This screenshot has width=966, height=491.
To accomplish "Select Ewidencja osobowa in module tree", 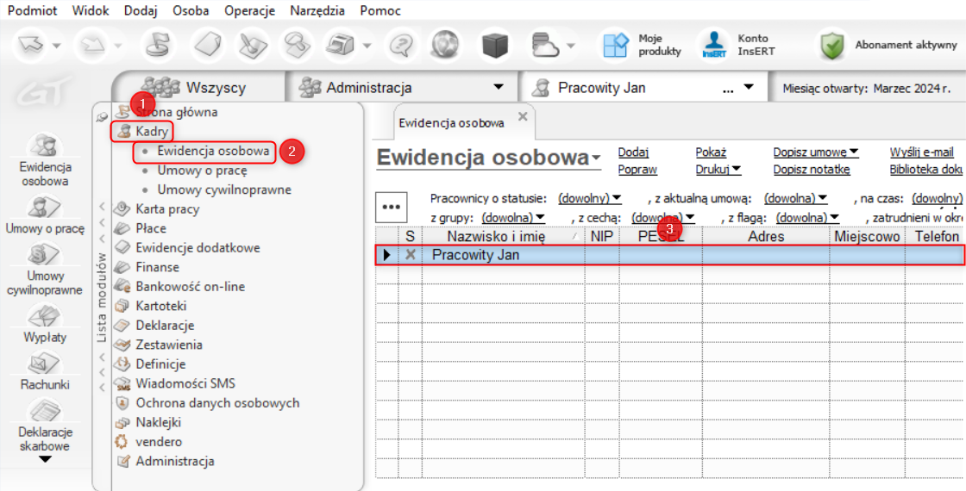I will 213,151.
